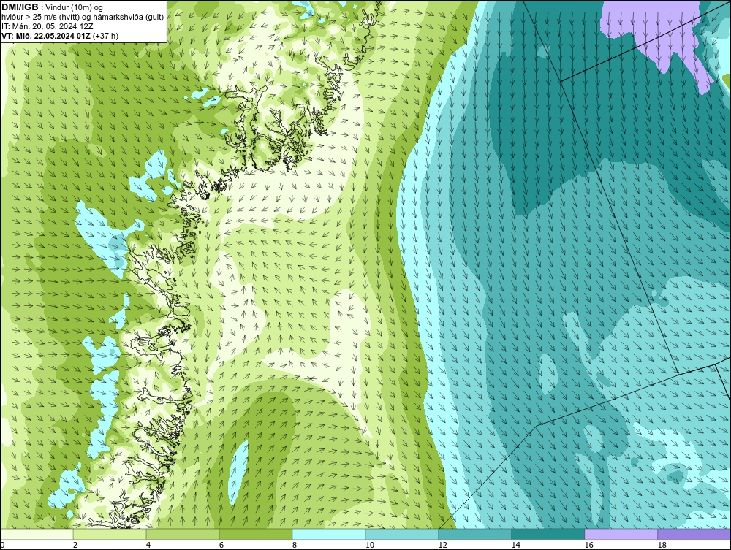This screenshot has height=550, width=731.
Task: Click the legend tick label '6'
Action: [x=221, y=545]
